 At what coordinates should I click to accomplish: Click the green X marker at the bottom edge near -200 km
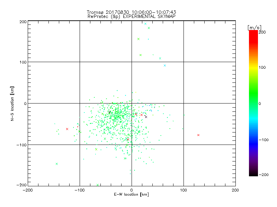tap(98, 185)
